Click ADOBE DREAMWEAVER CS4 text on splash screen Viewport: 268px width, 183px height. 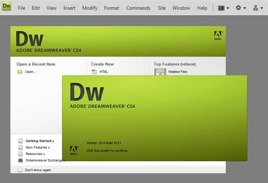pyautogui.click(x=102, y=106)
